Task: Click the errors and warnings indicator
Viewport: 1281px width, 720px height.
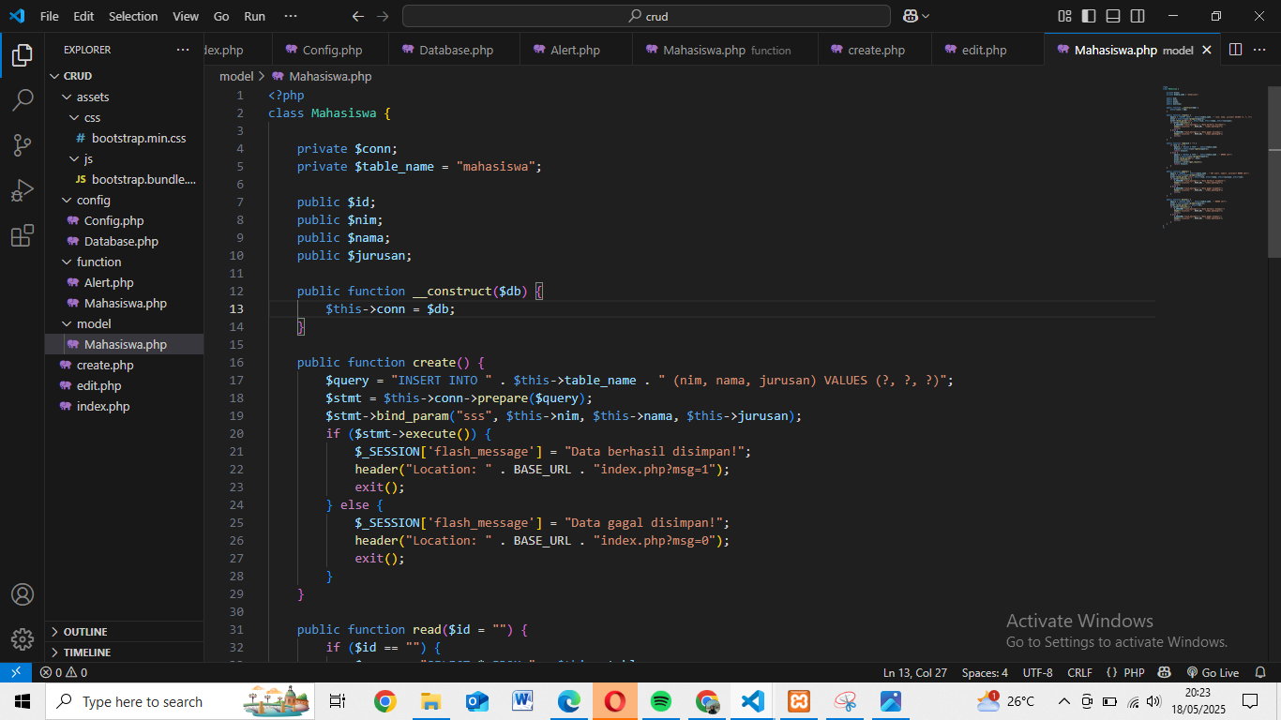Action: [x=62, y=671]
